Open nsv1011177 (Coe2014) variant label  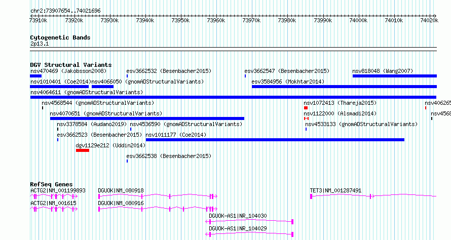pyautogui.click(x=176, y=135)
